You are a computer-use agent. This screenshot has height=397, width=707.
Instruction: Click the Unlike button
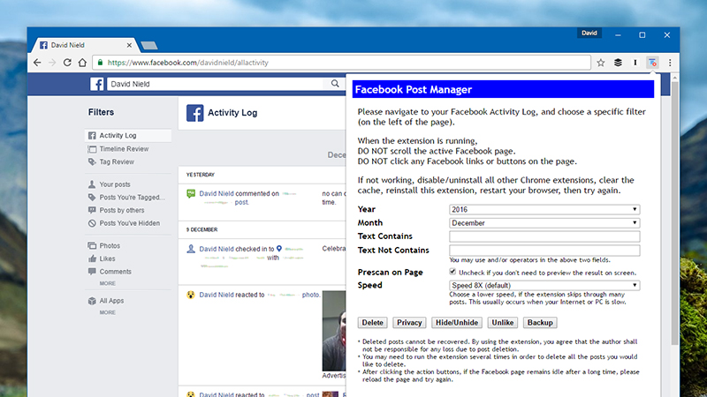pos(502,323)
